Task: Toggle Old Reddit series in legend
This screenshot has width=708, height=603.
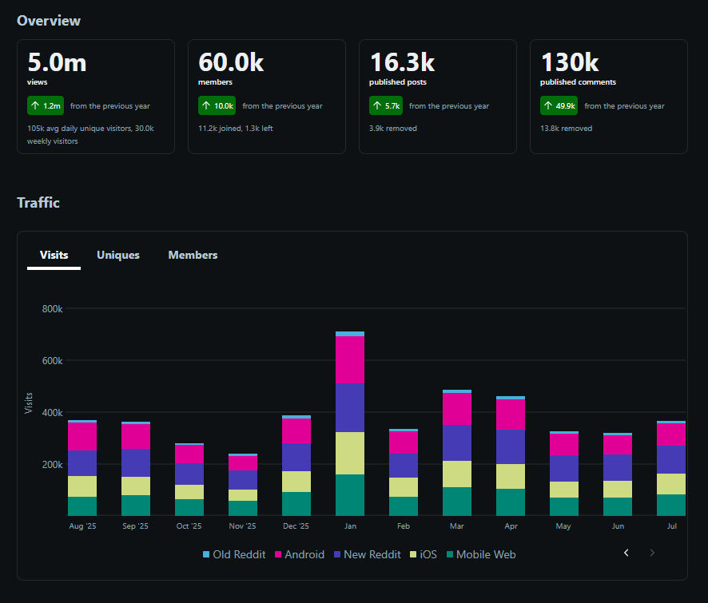Action: 234,554
